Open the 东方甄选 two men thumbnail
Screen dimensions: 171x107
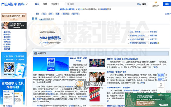(97, 77)
